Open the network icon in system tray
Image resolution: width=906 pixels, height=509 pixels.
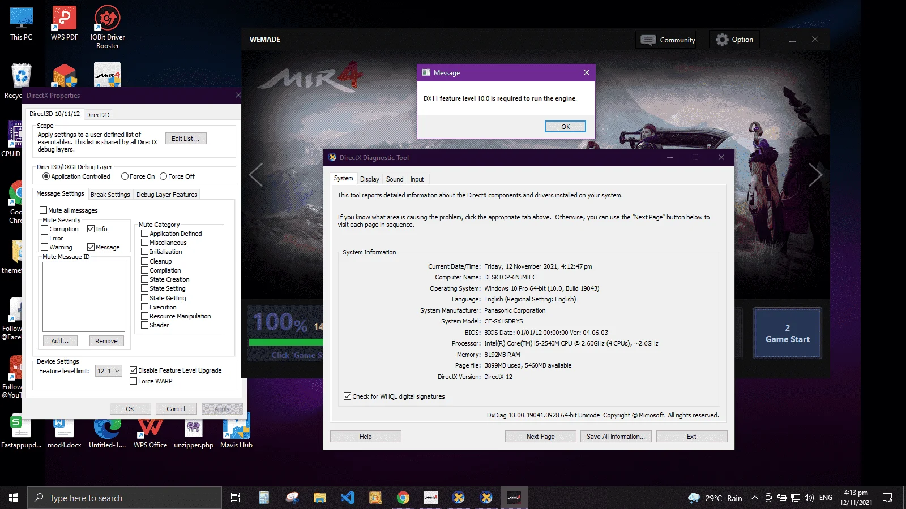796,498
